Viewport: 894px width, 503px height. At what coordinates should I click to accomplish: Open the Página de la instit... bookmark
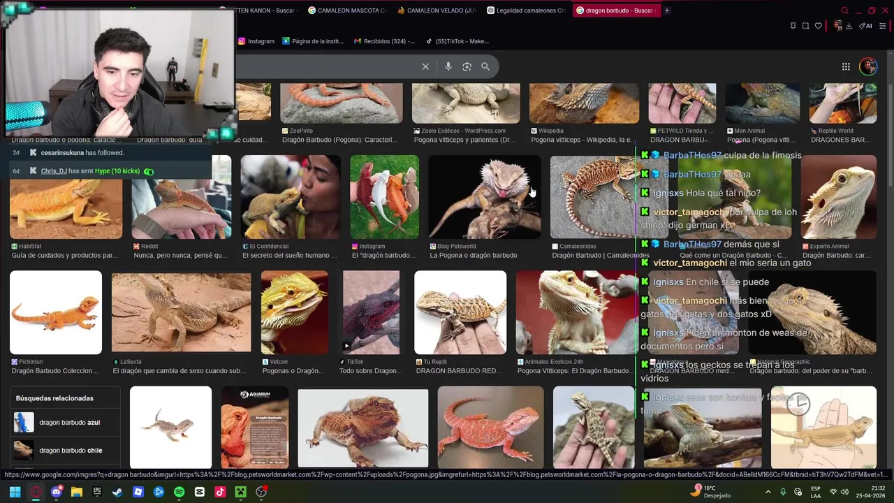[x=313, y=41]
